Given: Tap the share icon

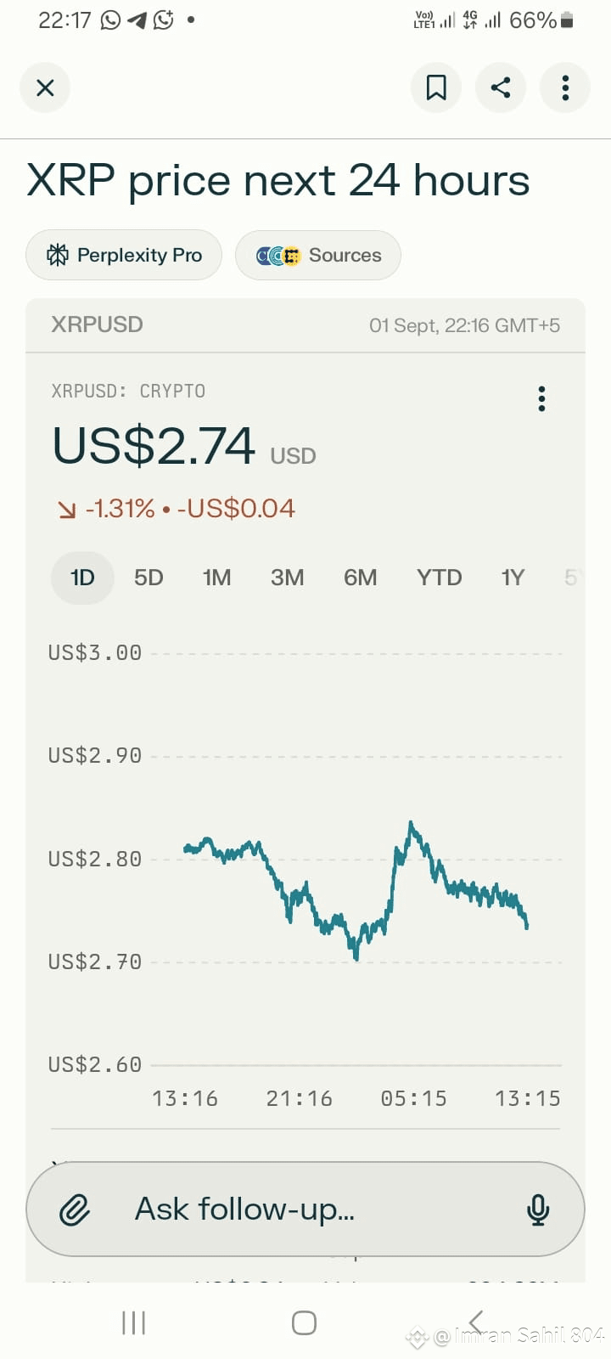Looking at the screenshot, I should point(501,87).
